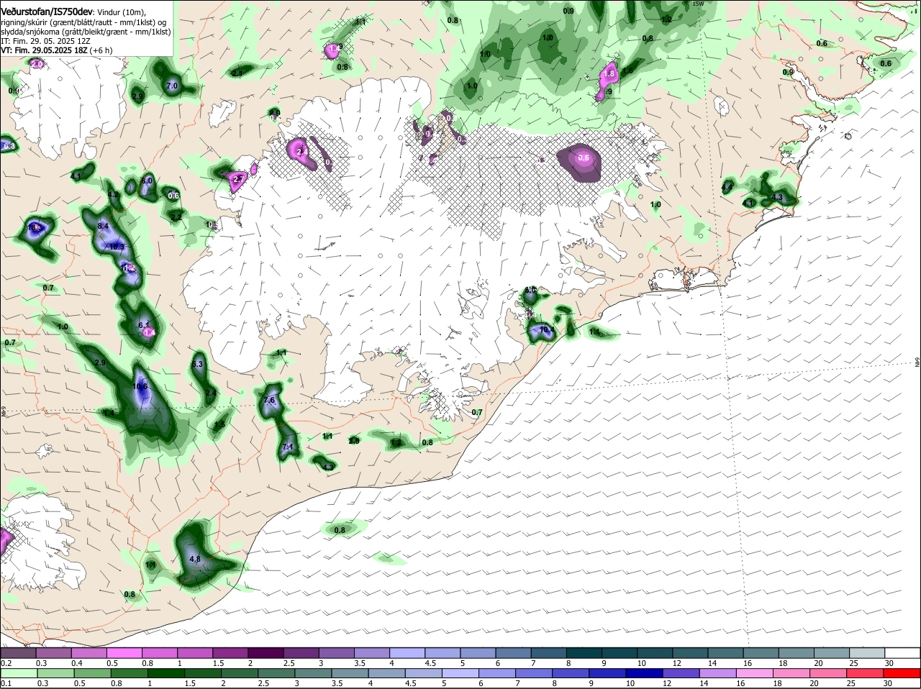Click the 10.4 precipitation value near the coast
The width and height of the screenshot is (921, 689).
[547, 330]
